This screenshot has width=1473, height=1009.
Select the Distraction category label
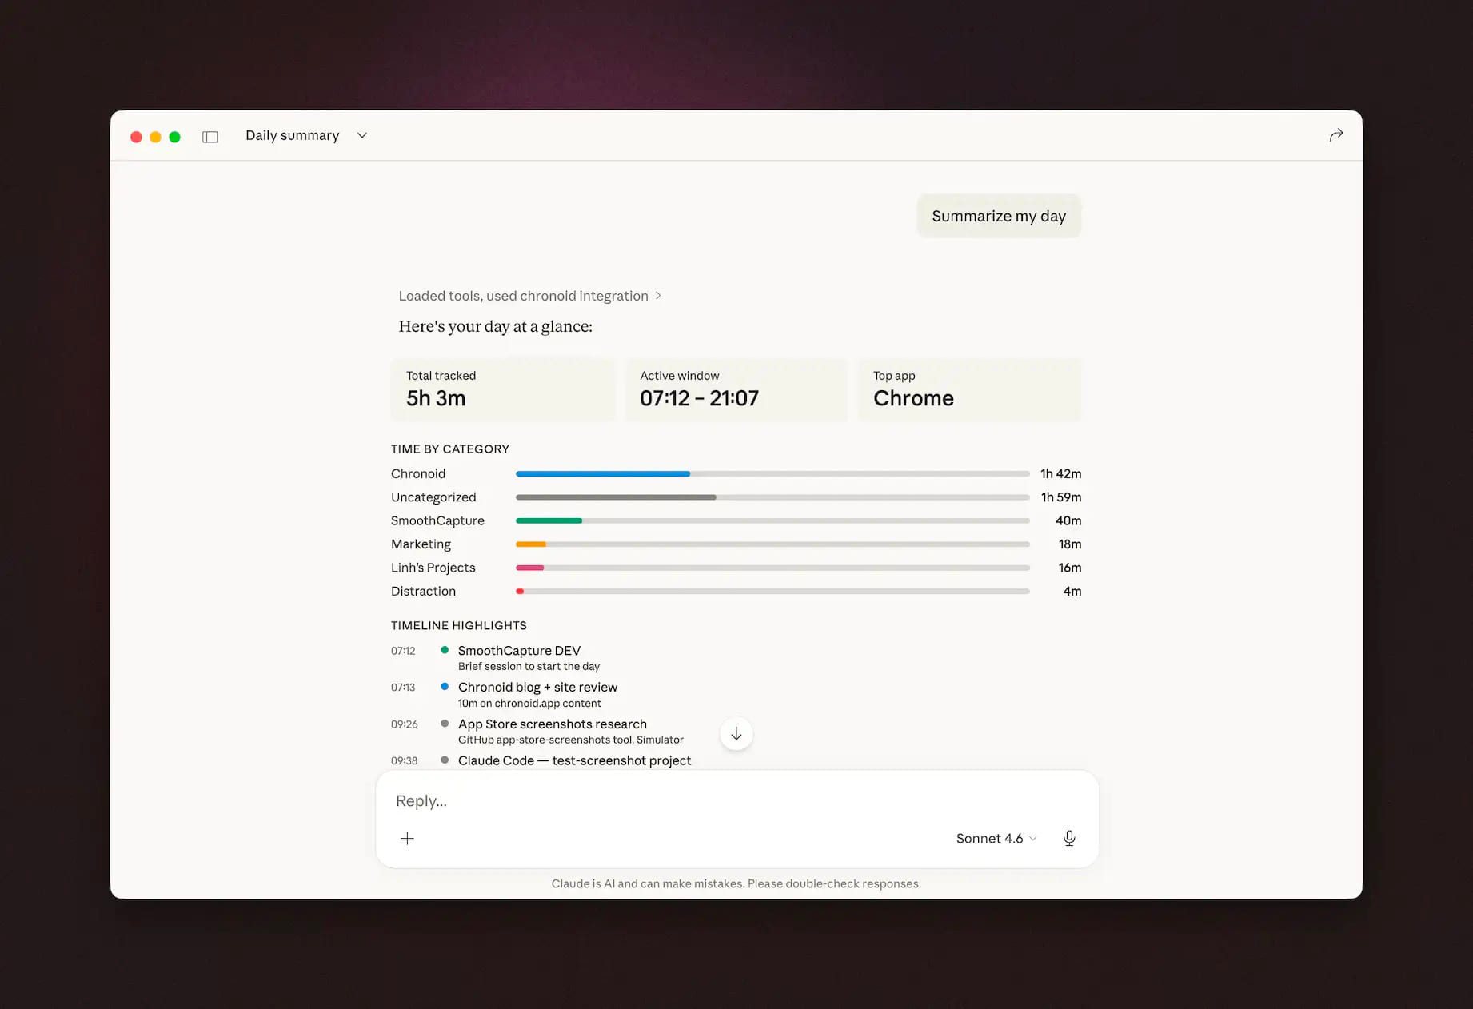tap(423, 591)
